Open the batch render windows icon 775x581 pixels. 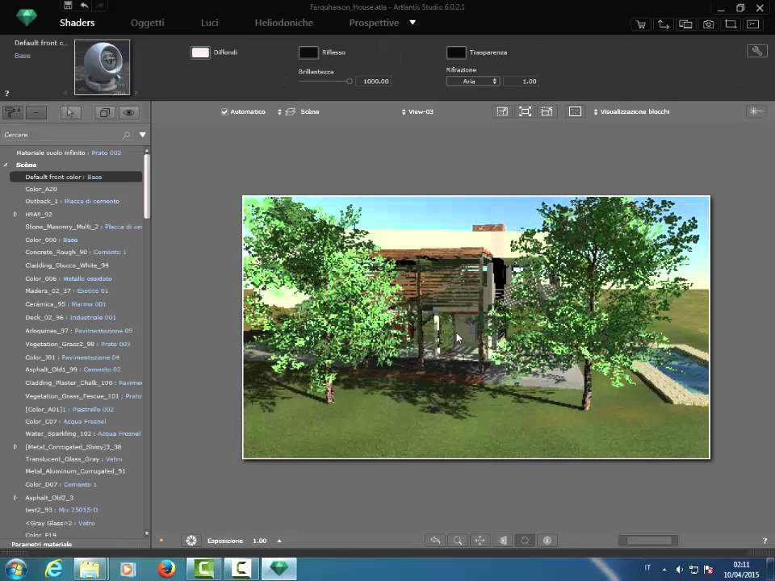pos(685,24)
